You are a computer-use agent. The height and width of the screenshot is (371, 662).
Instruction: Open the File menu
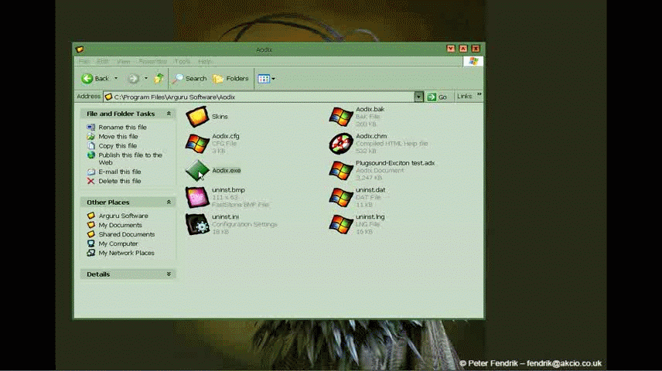click(x=84, y=62)
